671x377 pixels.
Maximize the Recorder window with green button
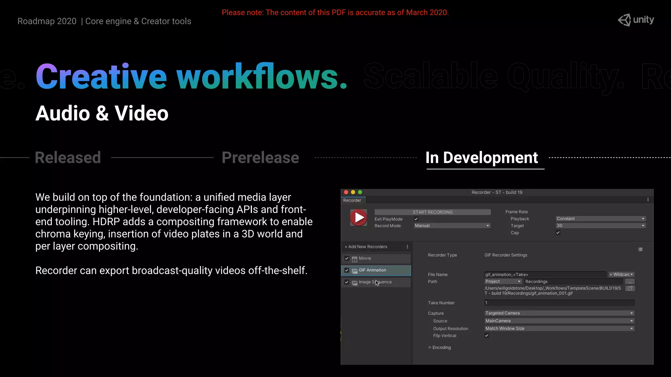(x=360, y=192)
